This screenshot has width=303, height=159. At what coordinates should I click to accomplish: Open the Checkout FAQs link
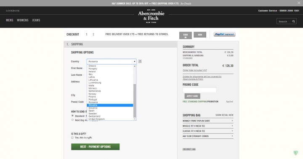[189, 149]
